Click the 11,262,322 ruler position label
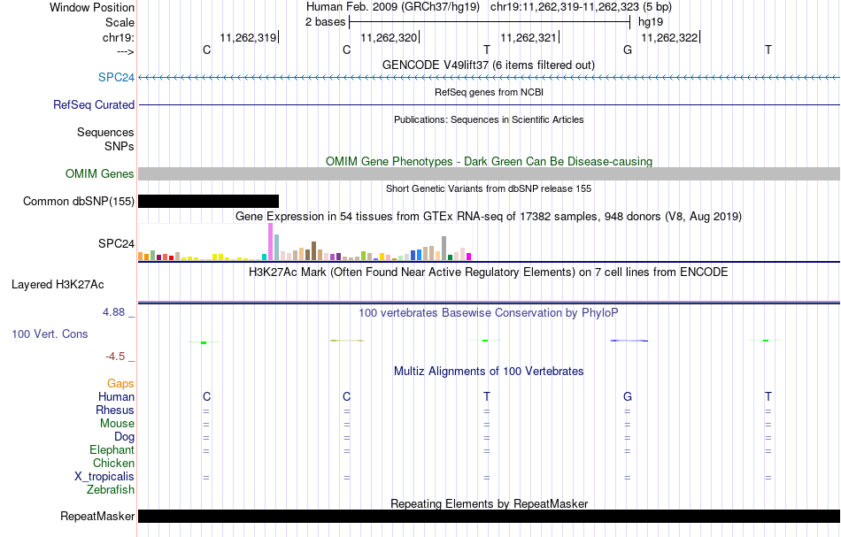Image resolution: width=841 pixels, height=537 pixels. pos(669,37)
